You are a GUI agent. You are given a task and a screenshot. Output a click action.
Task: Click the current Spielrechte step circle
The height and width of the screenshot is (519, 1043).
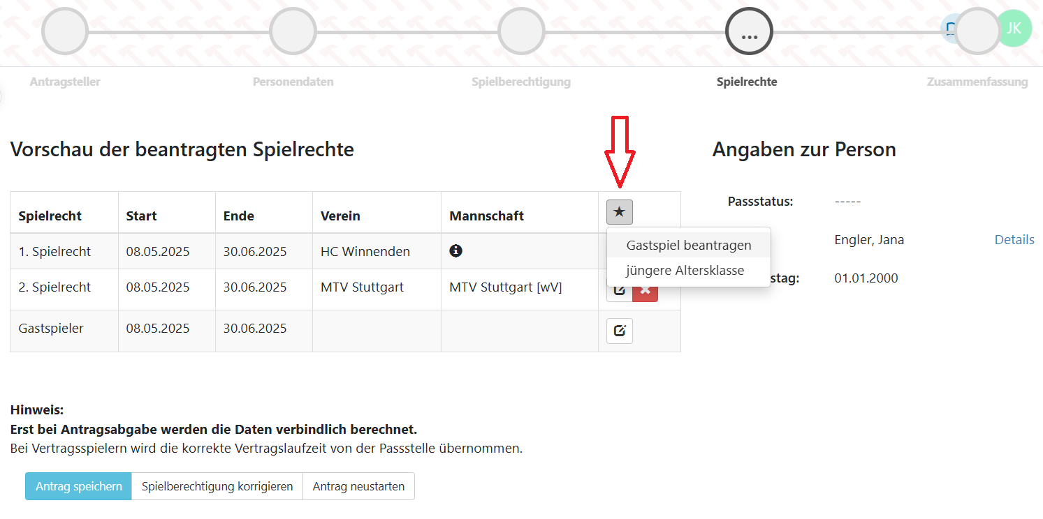(749, 31)
